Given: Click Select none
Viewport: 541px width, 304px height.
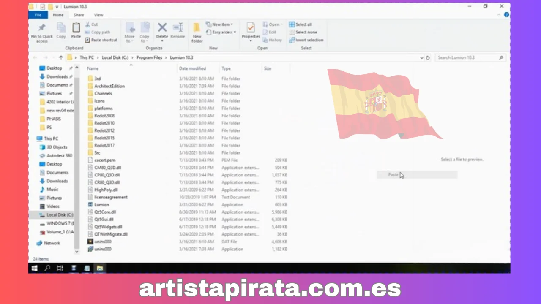Looking at the screenshot, I should click(x=303, y=32).
